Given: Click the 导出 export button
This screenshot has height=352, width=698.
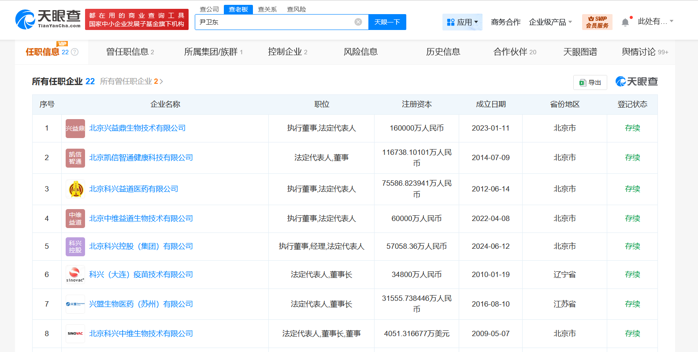Looking at the screenshot, I should coord(590,82).
